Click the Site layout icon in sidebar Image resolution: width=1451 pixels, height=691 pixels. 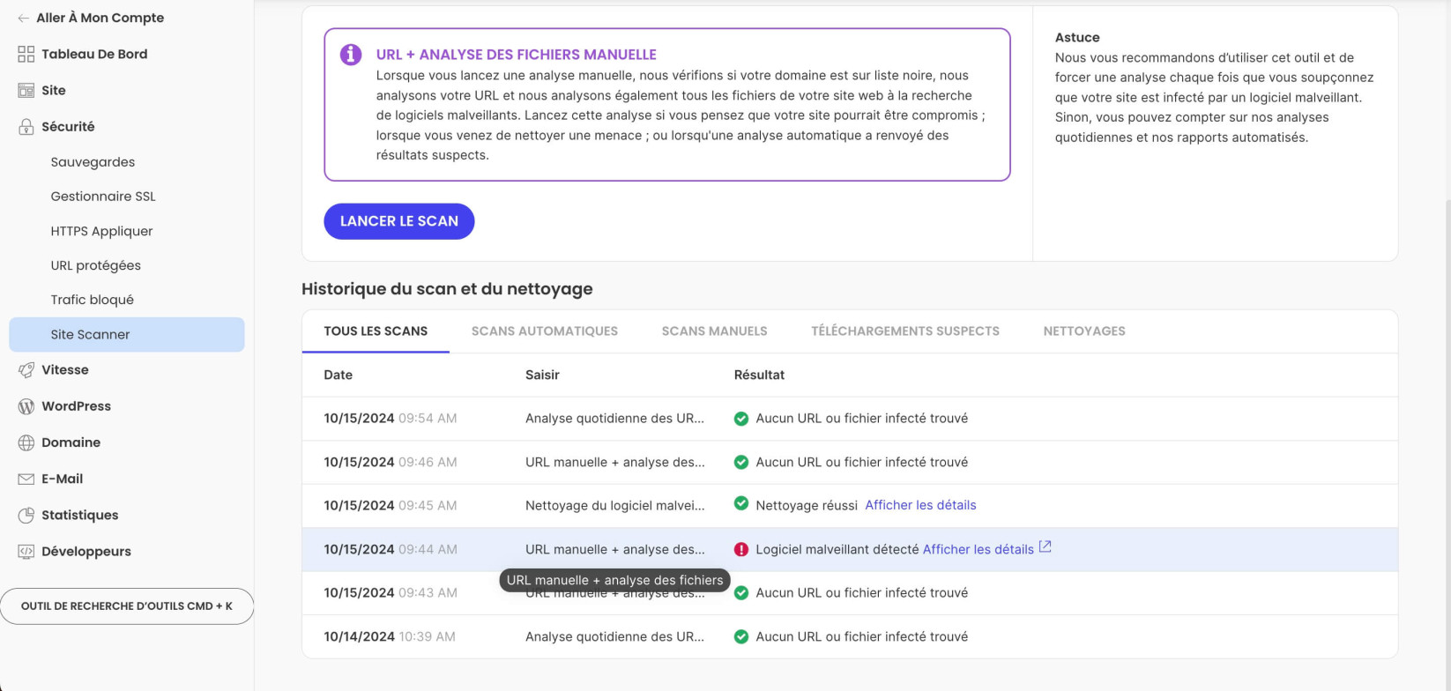(26, 90)
